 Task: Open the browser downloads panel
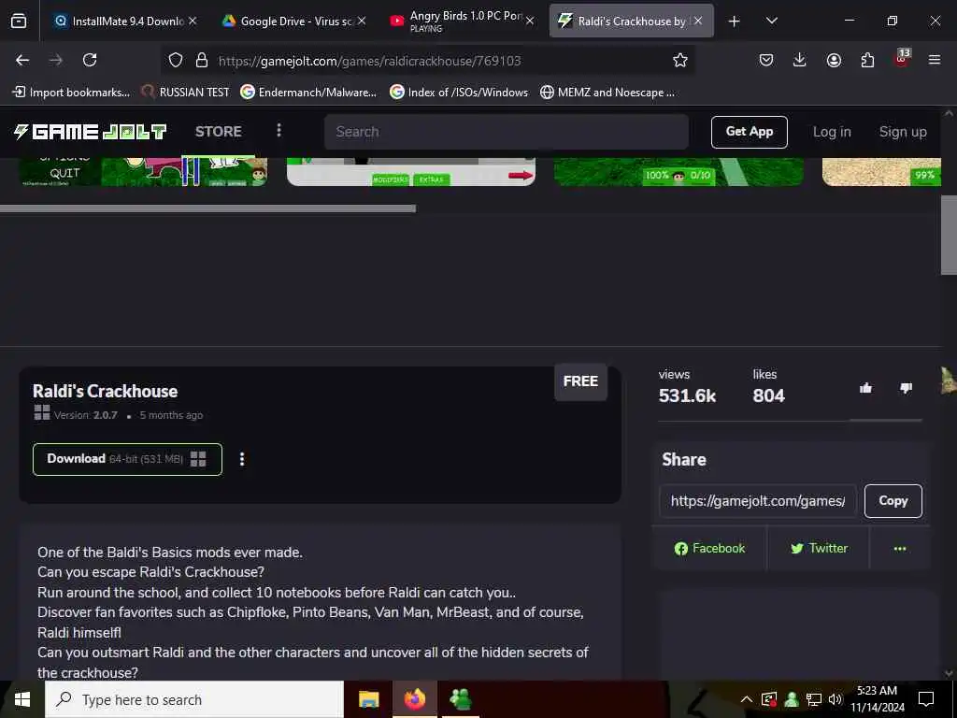[800, 60]
